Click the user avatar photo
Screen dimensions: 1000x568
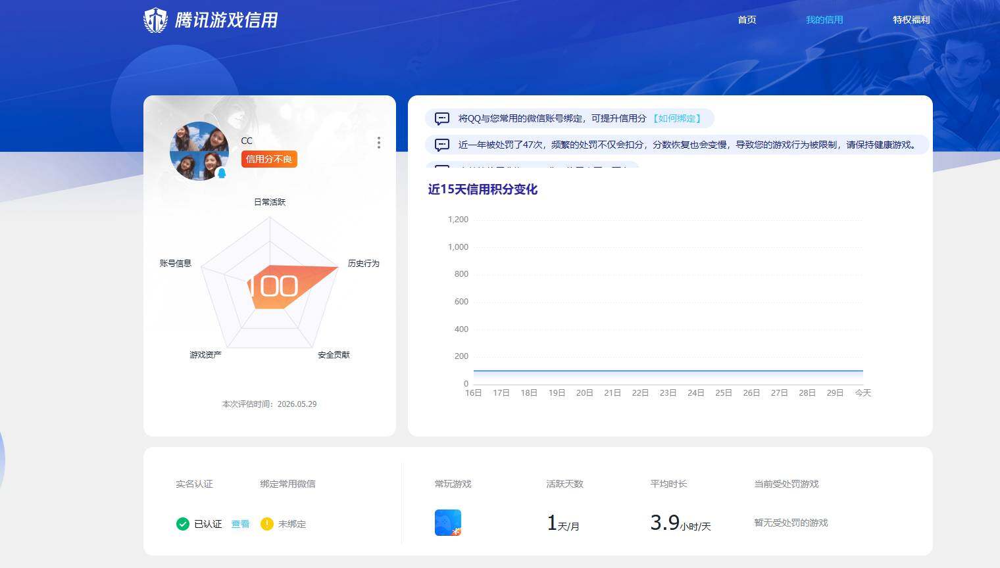click(199, 151)
